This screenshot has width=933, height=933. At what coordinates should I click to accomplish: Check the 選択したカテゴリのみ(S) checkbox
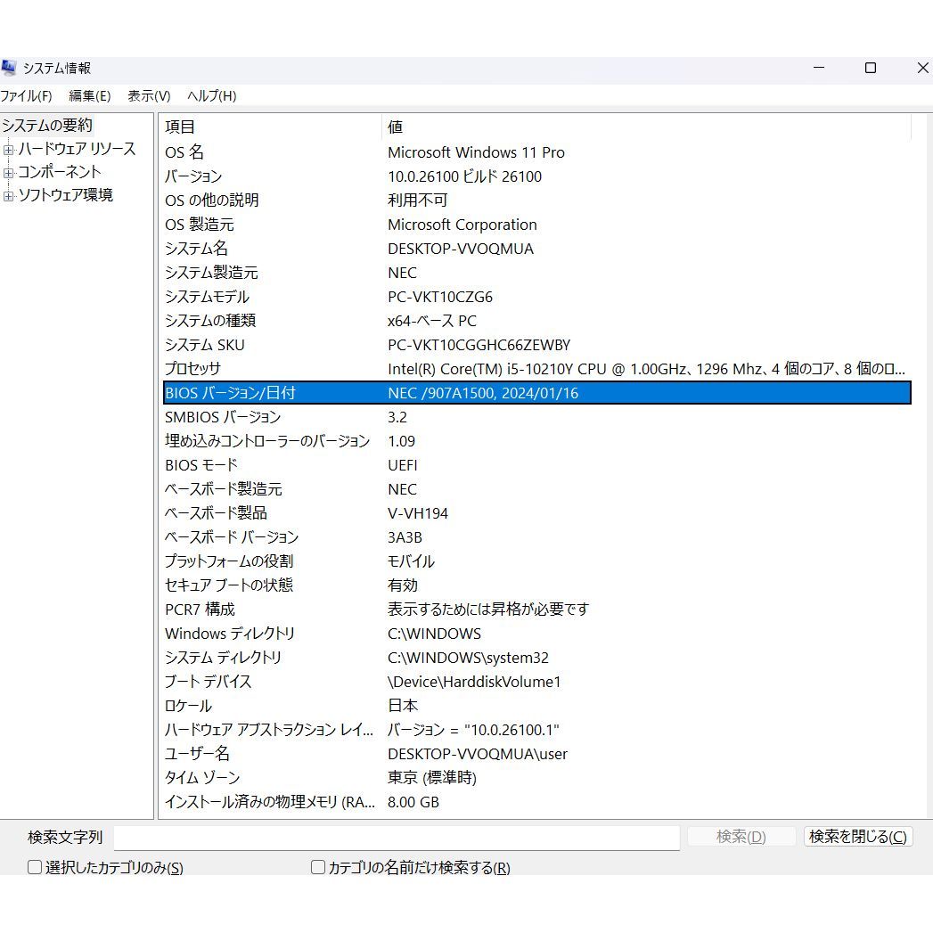click(x=35, y=868)
